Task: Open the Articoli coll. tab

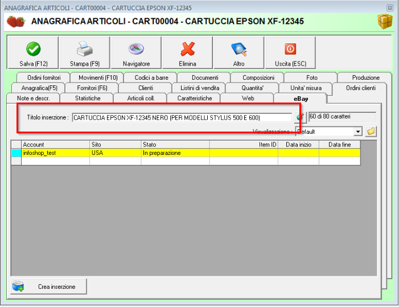Action: (141, 99)
